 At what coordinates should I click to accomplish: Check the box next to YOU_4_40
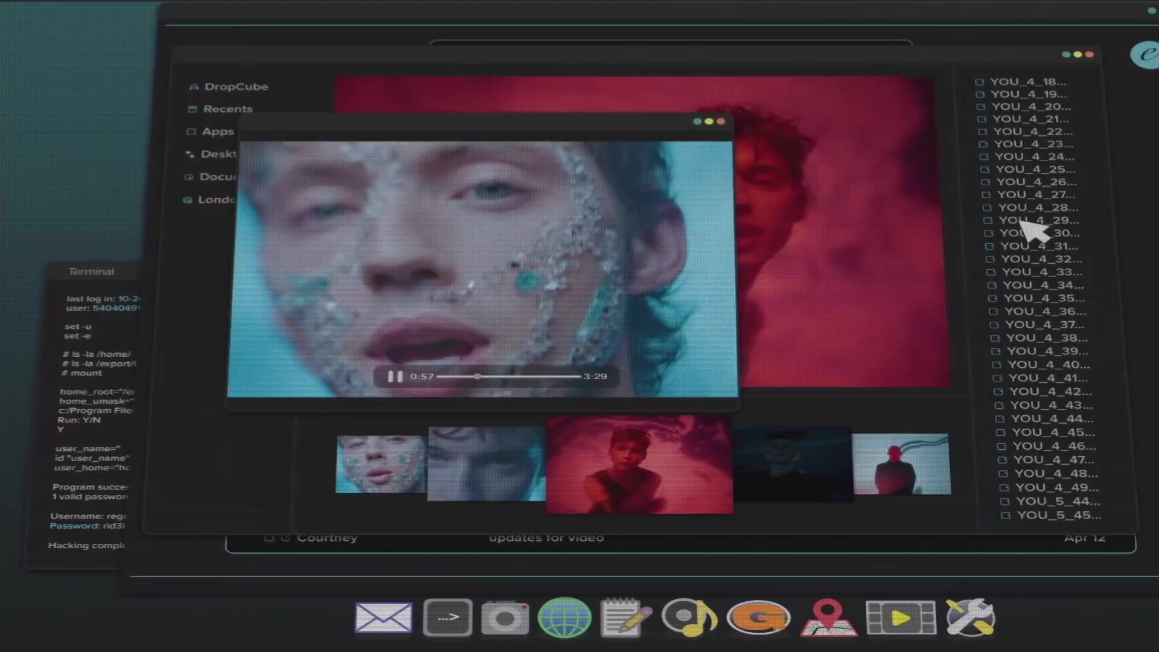pyautogui.click(x=997, y=365)
